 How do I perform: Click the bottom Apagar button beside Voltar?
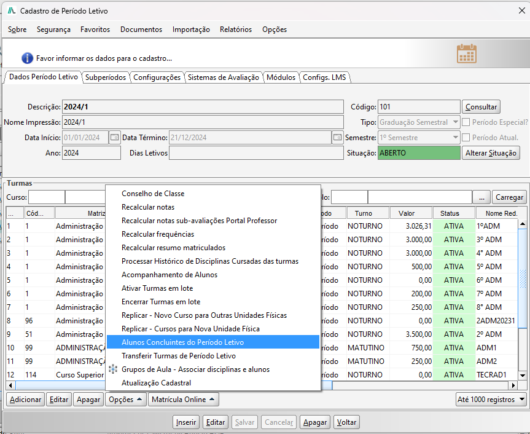tap(315, 422)
